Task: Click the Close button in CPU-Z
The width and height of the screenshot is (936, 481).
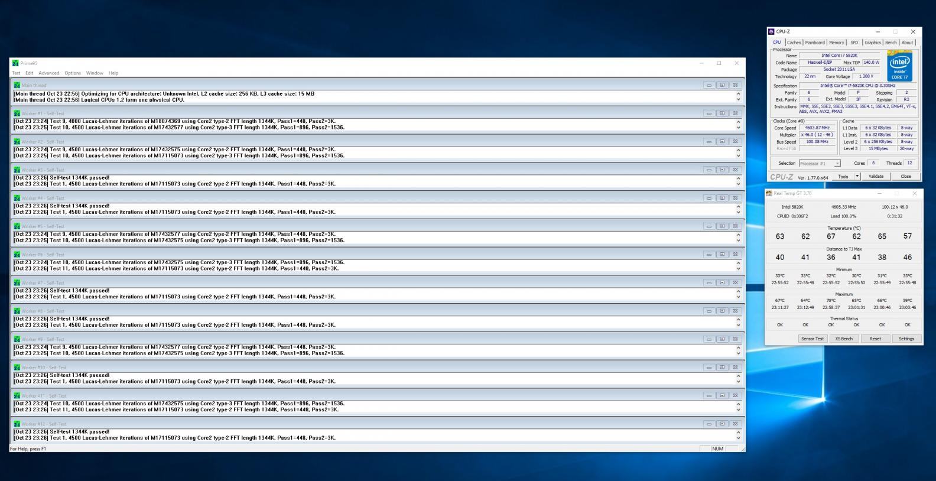Action: coord(906,176)
